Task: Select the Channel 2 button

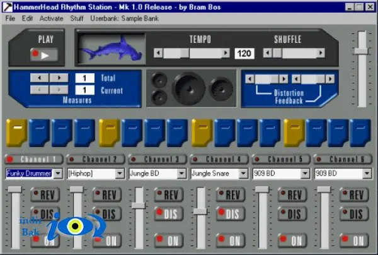Action: [96, 159]
